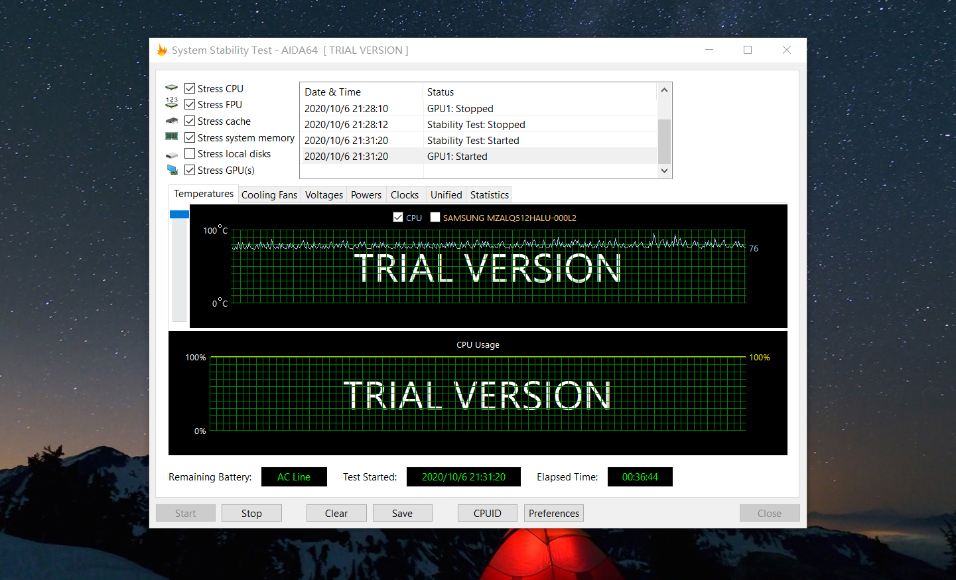Click the Test Started 2020/10/6 21:31:20 field
The height and width of the screenshot is (580, 956).
pyautogui.click(x=464, y=476)
